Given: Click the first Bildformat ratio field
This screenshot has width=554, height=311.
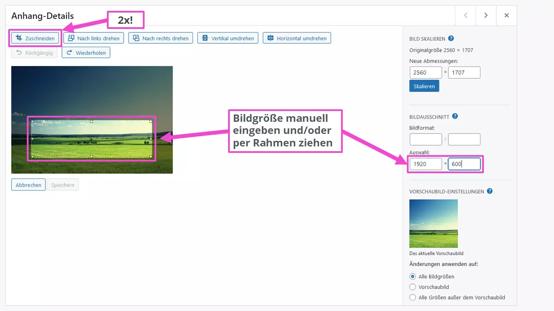Looking at the screenshot, I should pos(425,139).
